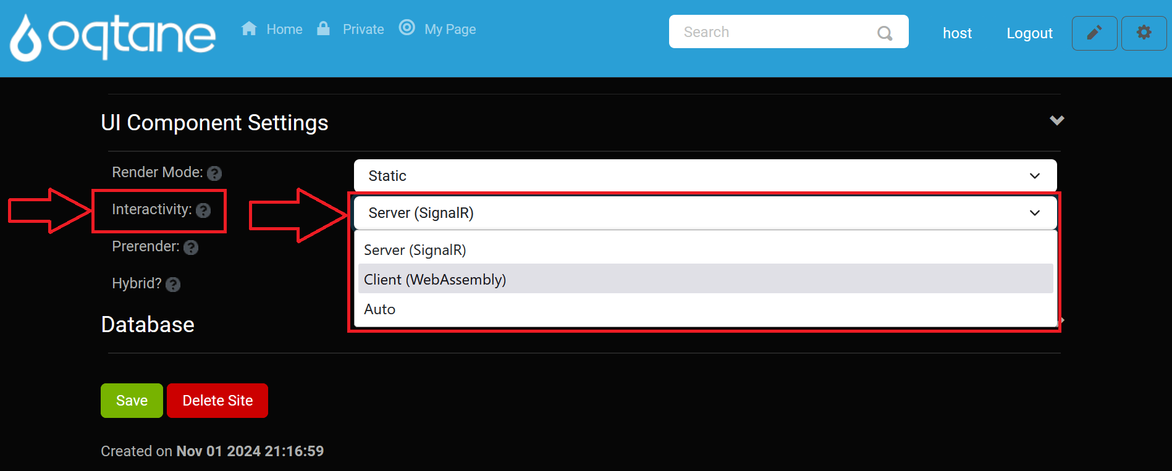The image size is (1172, 471).
Task: Show help for Prerender
Action: coord(191,248)
